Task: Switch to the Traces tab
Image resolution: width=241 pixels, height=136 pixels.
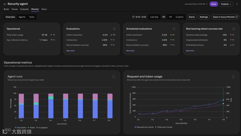Action: coord(14,9)
